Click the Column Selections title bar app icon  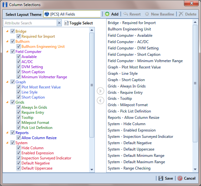[x=5, y=5]
